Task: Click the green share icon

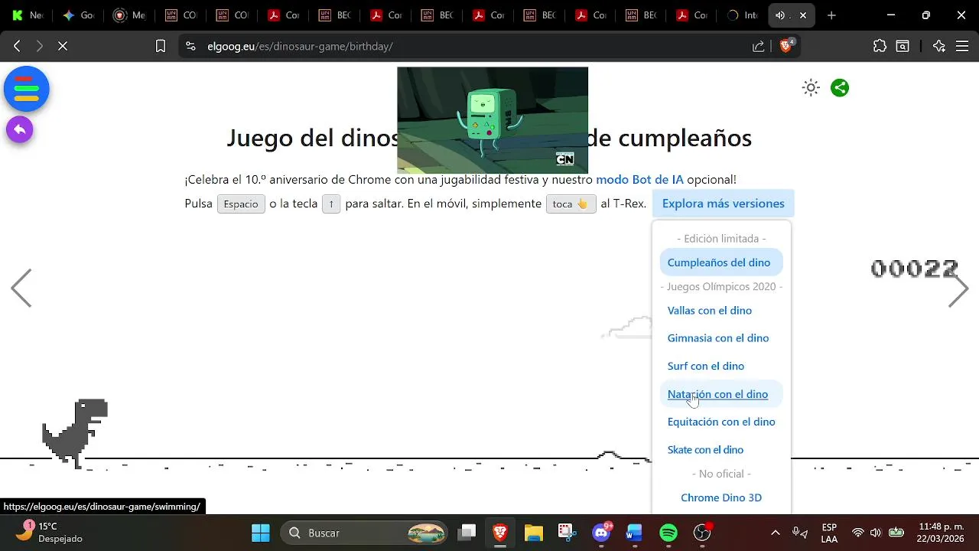Action: 840,87
